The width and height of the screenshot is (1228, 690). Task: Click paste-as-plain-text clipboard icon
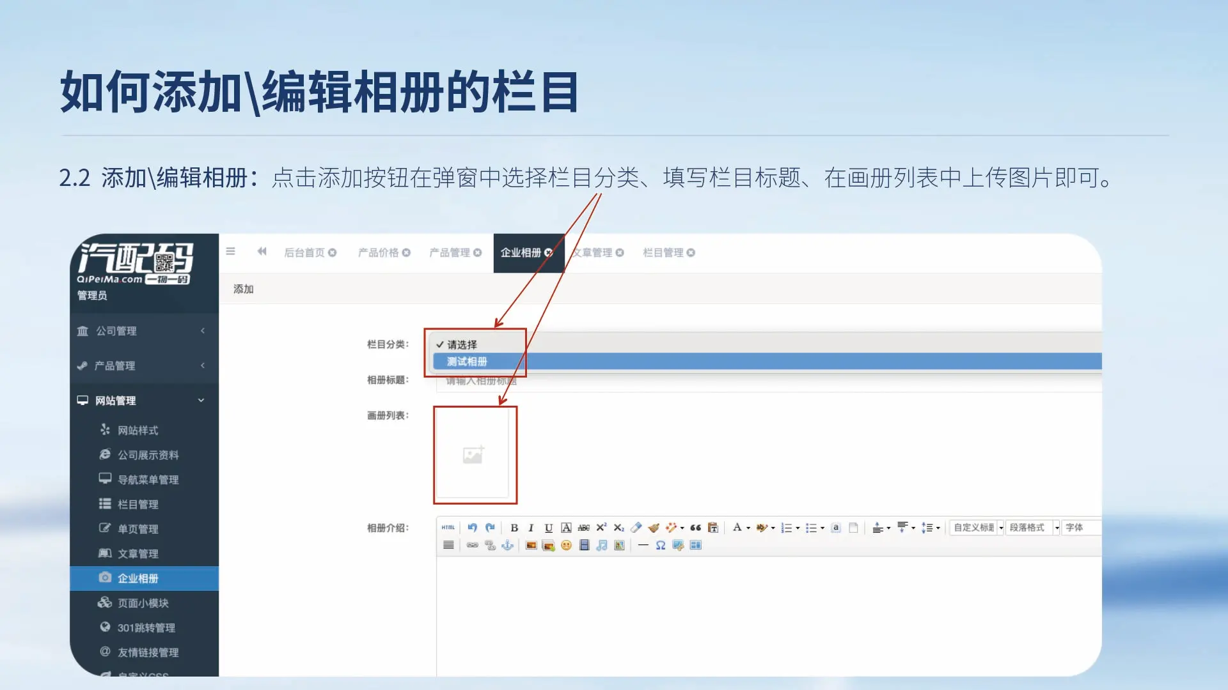click(x=713, y=528)
